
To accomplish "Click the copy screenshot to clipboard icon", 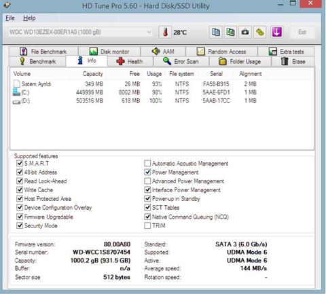I will (x=230, y=32).
